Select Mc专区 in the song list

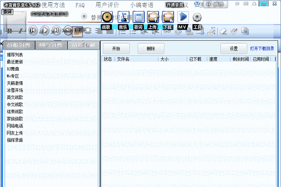pyautogui.click(x=13, y=76)
